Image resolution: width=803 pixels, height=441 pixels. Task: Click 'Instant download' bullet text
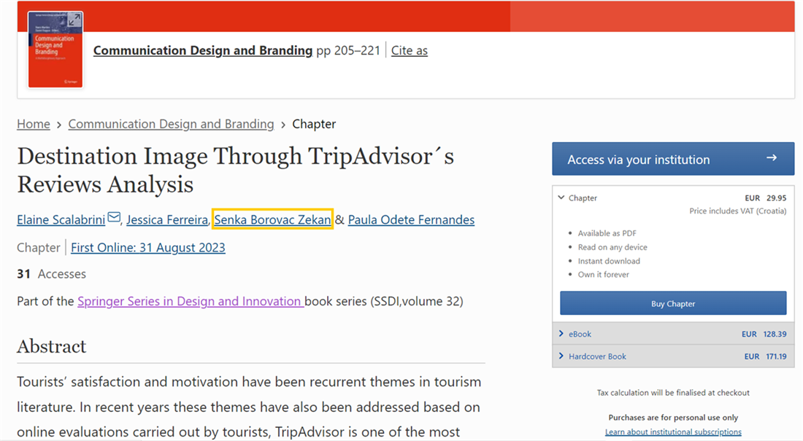click(609, 261)
